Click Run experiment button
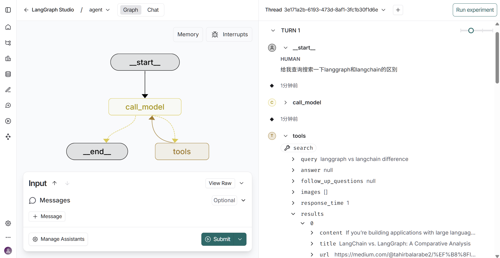This screenshot has height=258, width=500. tap(475, 10)
